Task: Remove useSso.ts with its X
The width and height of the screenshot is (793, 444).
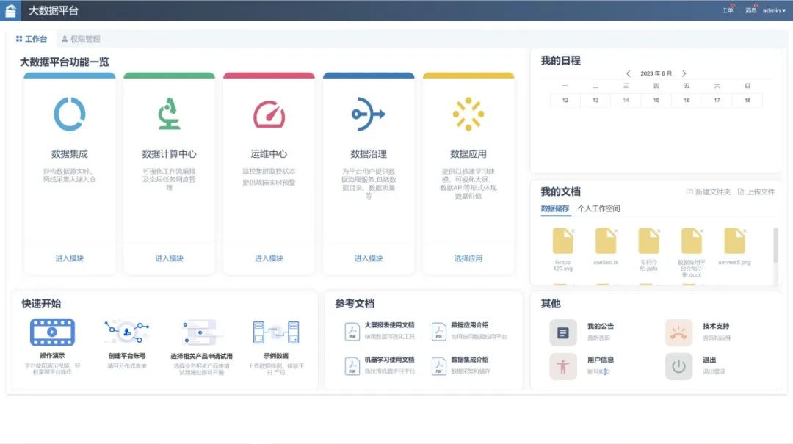Action: coord(616,230)
